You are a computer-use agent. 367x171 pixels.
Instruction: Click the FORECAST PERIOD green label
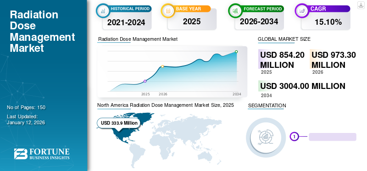coord(262,9)
